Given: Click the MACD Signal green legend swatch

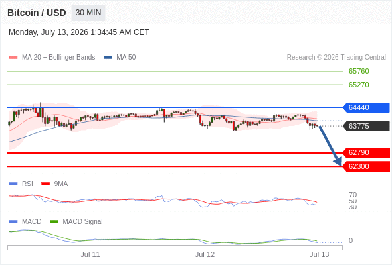Looking at the screenshot, I should tap(54, 222).
